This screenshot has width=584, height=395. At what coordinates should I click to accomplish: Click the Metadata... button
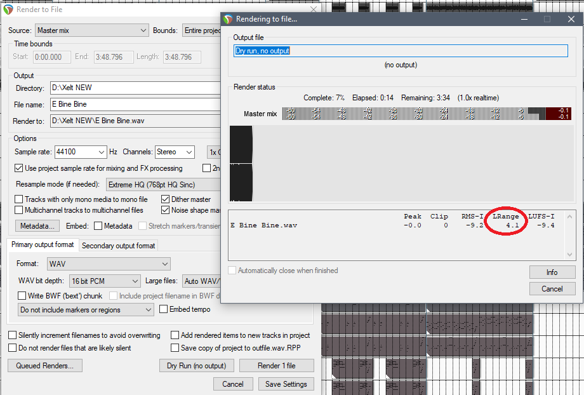37,226
